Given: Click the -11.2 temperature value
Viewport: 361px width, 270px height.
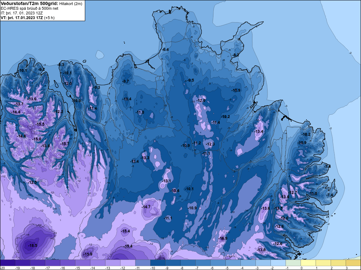Looking at the screenshot, I should pos(196,143).
